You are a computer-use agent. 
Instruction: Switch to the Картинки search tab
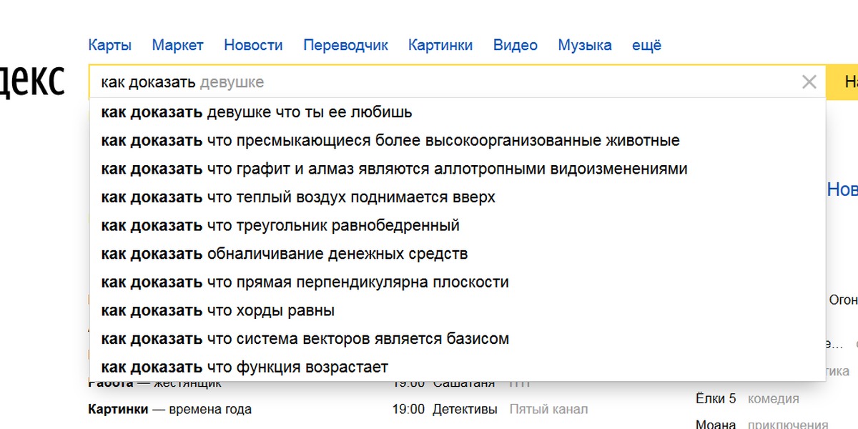point(440,45)
